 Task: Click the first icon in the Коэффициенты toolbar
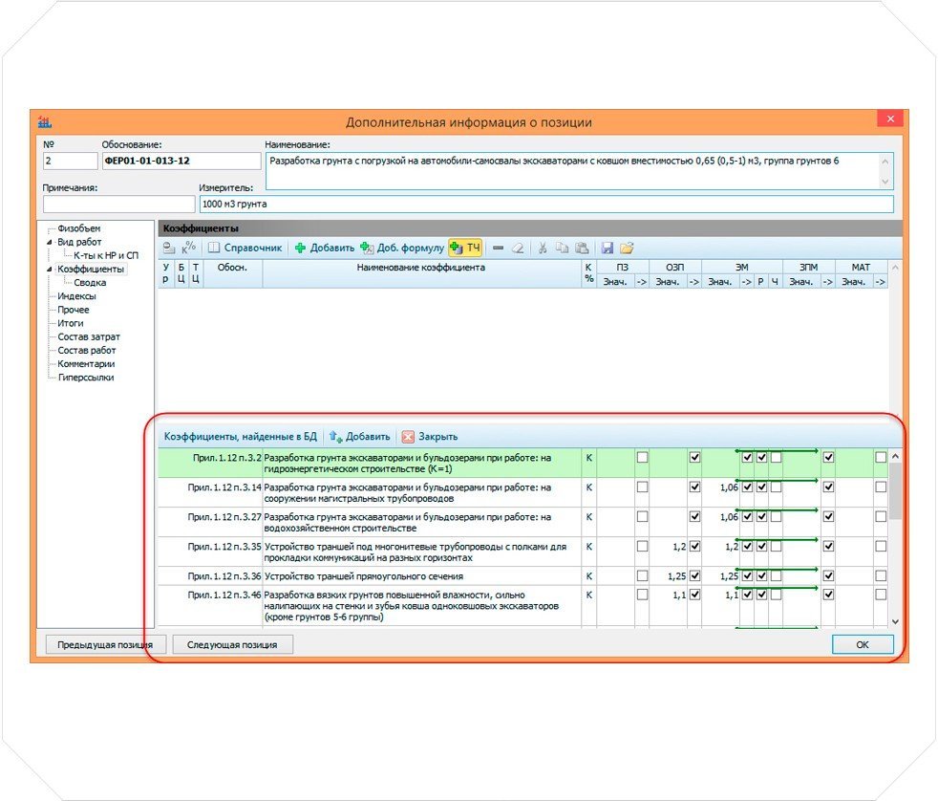(169, 248)
